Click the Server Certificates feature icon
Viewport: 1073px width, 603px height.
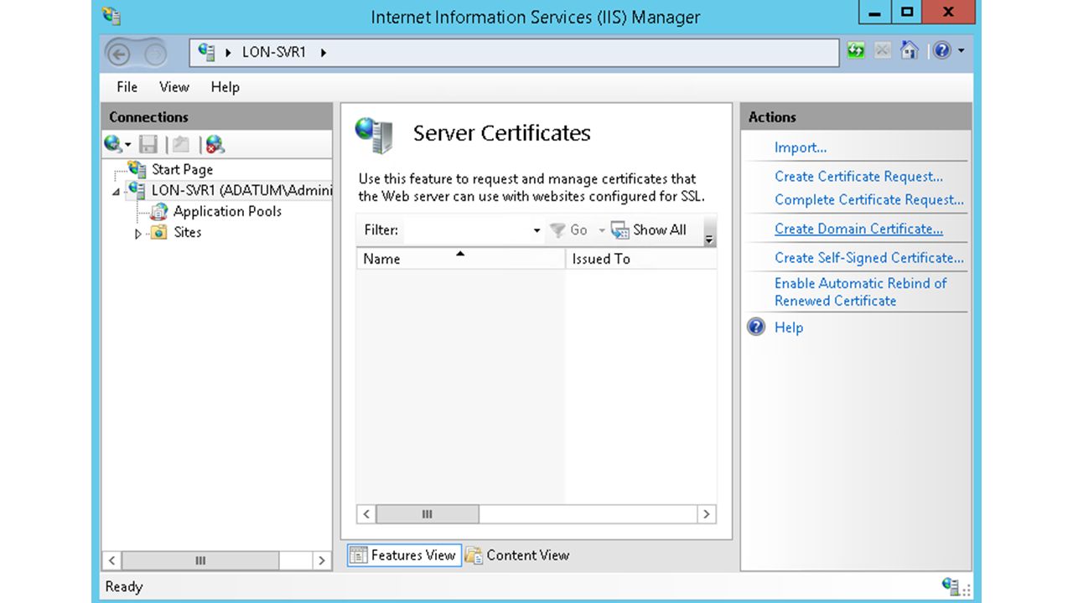pos(373,135)
